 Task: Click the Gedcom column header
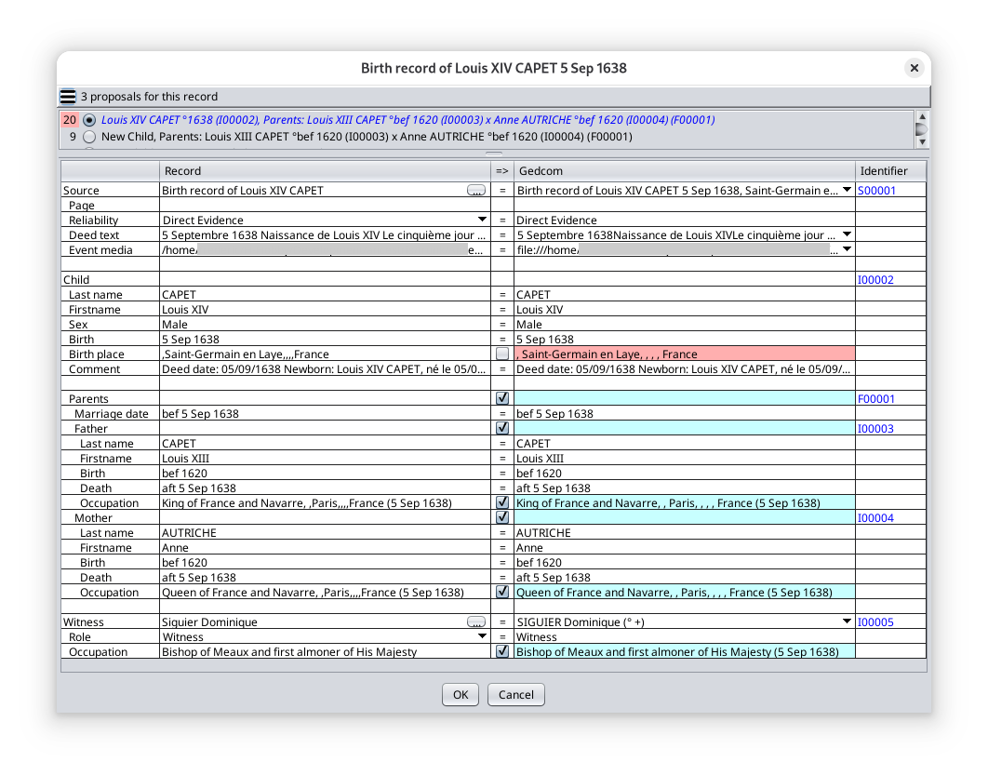click(685, 171)
